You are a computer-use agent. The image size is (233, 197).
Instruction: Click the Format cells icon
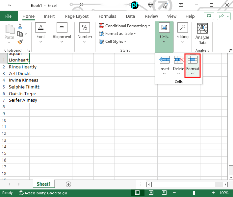[192, 59]
